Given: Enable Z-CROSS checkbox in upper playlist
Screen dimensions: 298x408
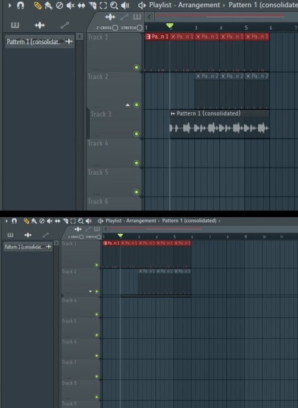Looking at the screenshot, I should pyautogui.click(x=115, y=27).
